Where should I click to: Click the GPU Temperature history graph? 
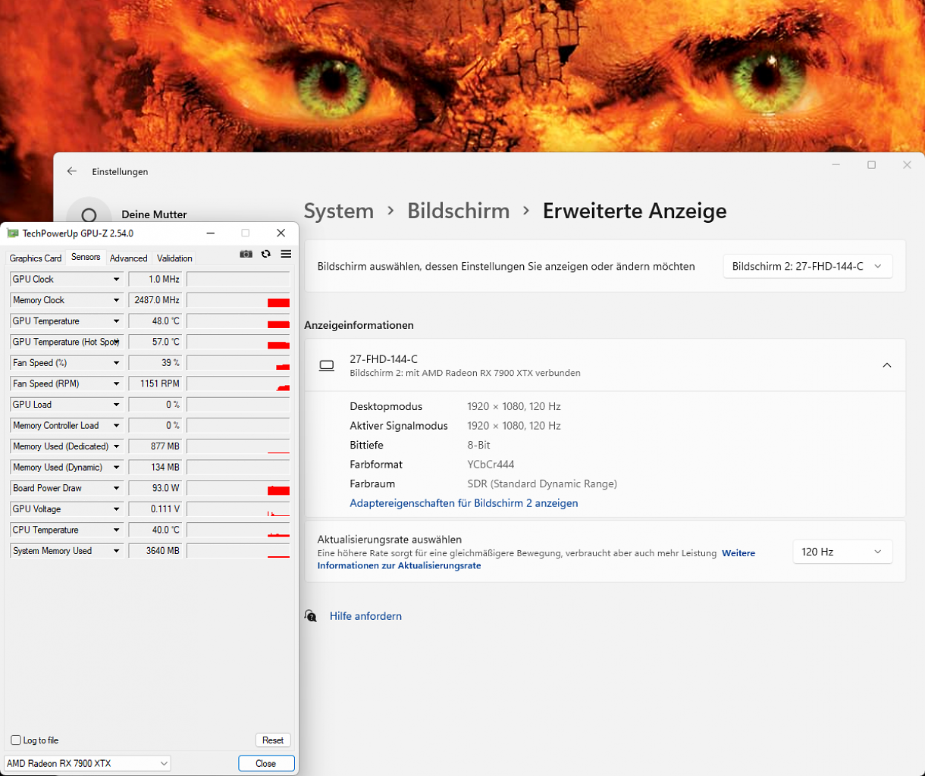pos(238,321)
